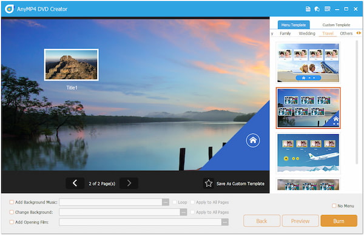Click the '2 of 2 Page(s)' indicator
Screen dimensions: 364x235
pos(102,183)
